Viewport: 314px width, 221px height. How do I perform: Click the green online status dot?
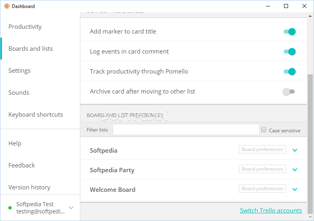point(10,208)
